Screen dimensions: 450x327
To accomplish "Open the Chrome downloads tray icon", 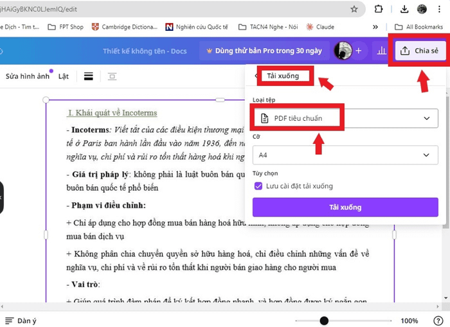I will click(x=404, y=9).
